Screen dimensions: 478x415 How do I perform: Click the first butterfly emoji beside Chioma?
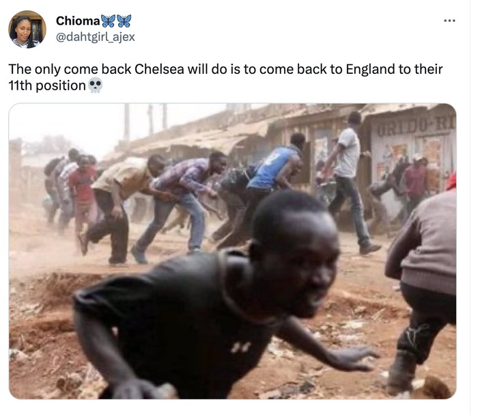pyautogui.click(x=108, y=21)
